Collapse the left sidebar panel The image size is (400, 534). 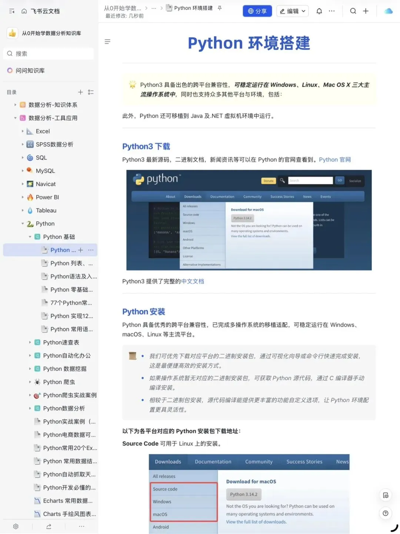[12, 11]
